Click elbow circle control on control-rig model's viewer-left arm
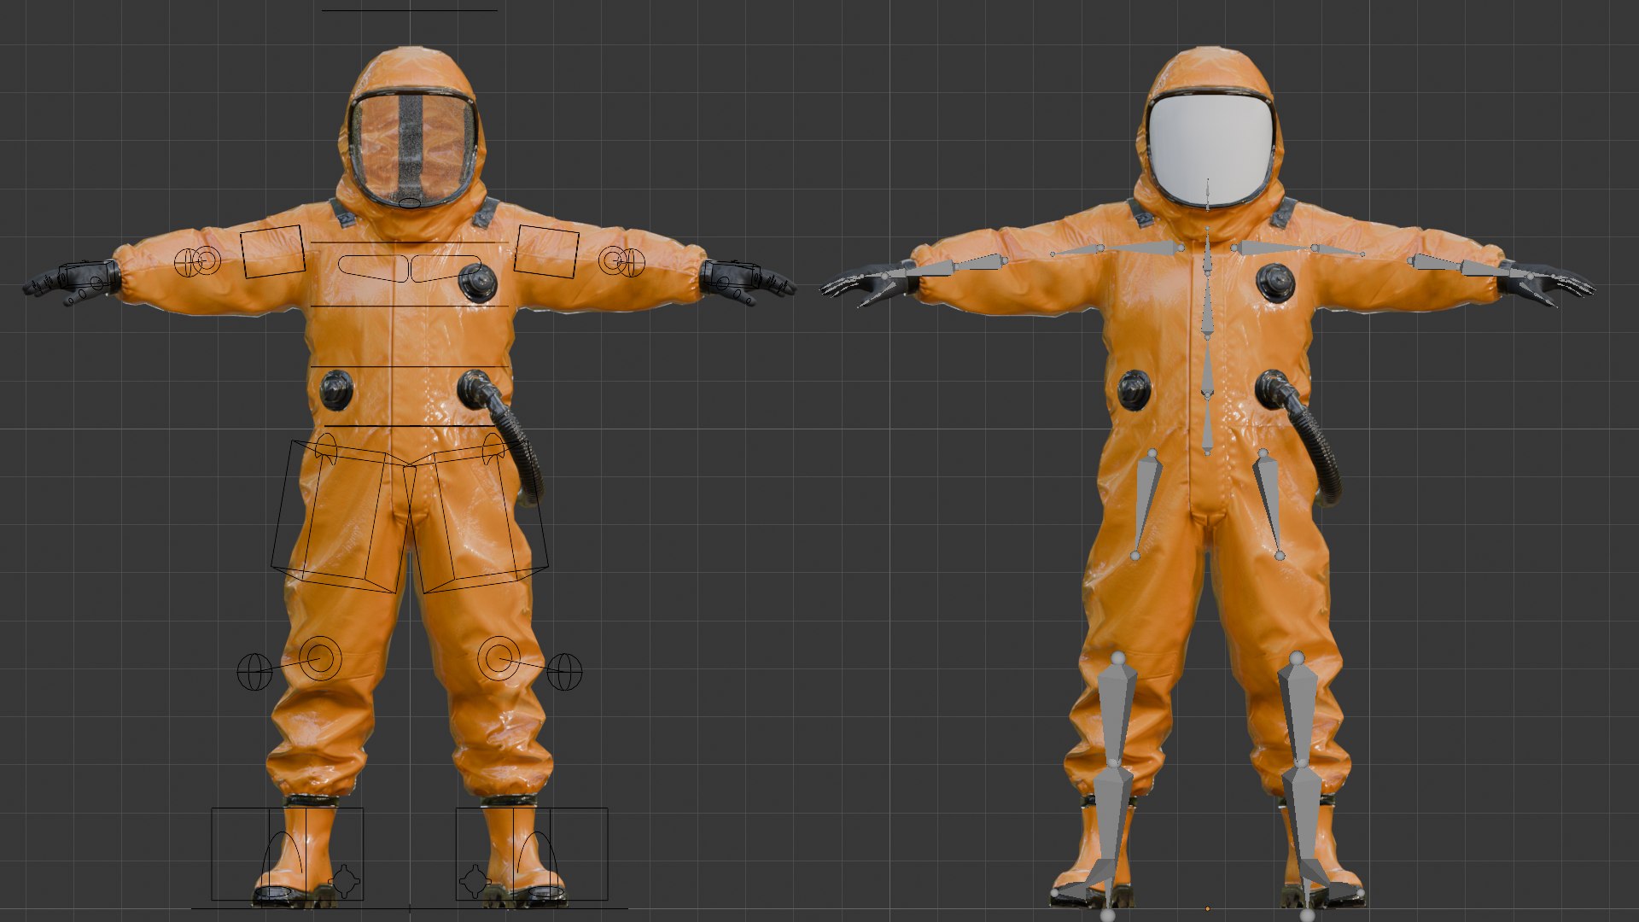The height and width of the screenshot is (922, 1639). (x=206, y=260)
